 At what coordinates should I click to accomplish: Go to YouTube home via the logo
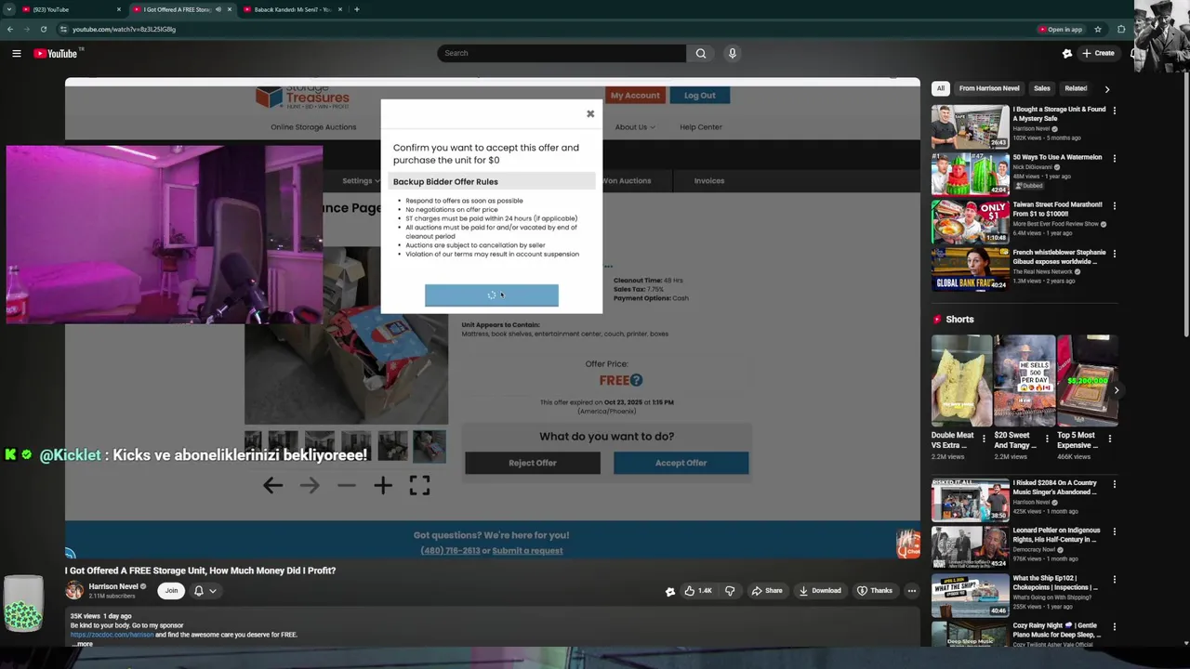(x=56, y=53)
